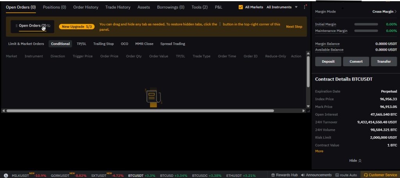Click Maintenance Margin progress bar
The height and width of the screenshot is (178, 400).
[x=366, y=31]
